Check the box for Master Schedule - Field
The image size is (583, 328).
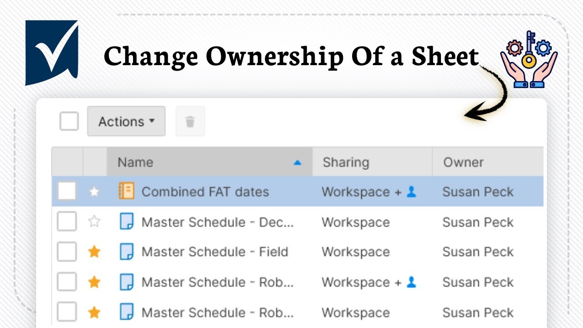67,252
